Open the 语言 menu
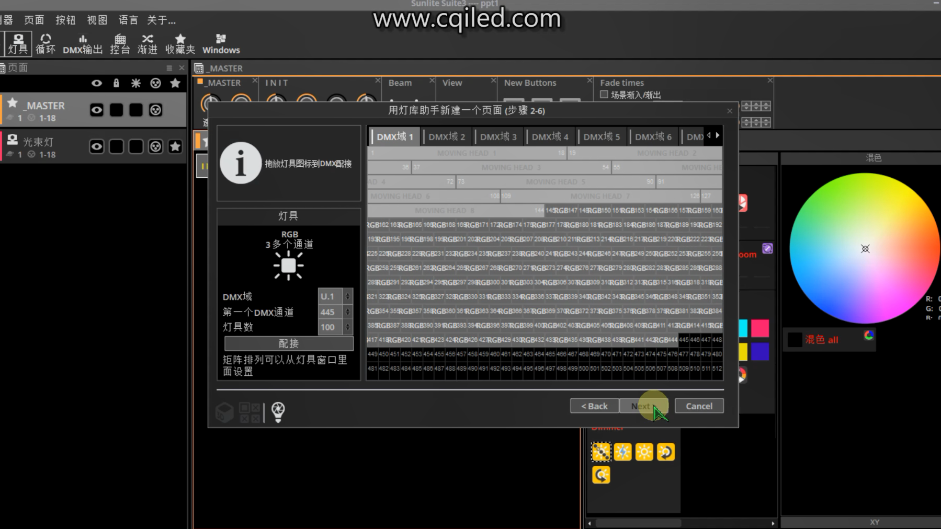 (128, 20)
